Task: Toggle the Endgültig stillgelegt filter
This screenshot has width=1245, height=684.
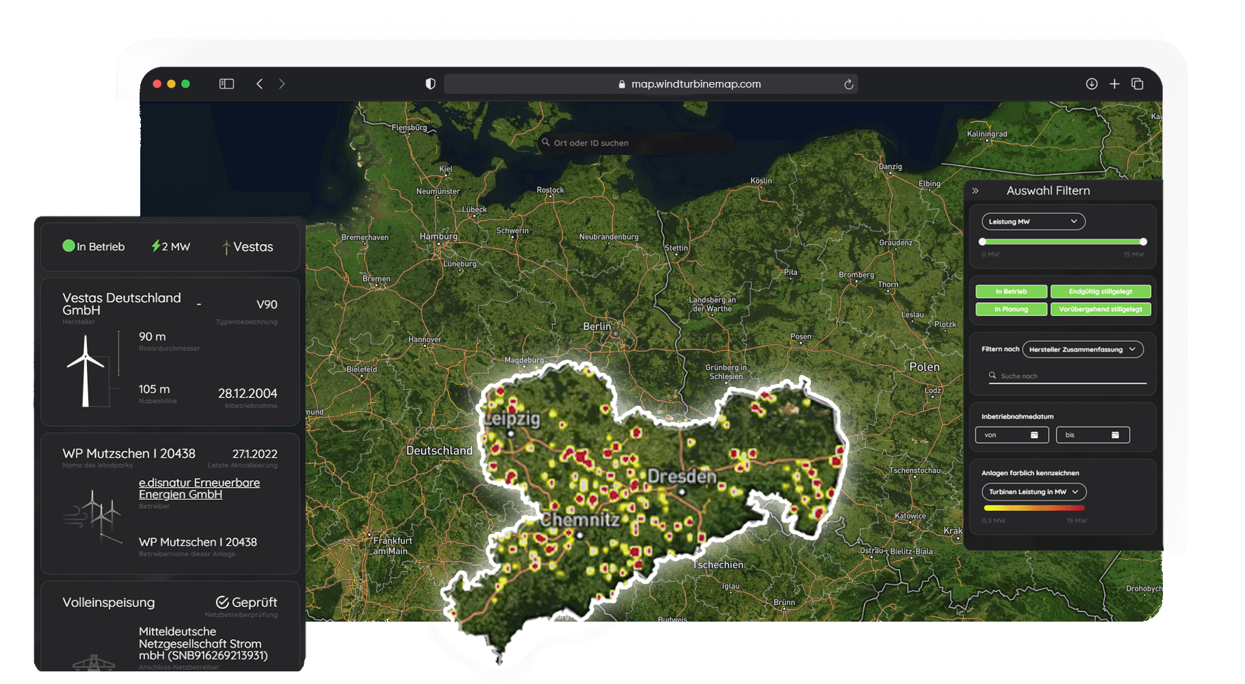Action: point(1101,292)
